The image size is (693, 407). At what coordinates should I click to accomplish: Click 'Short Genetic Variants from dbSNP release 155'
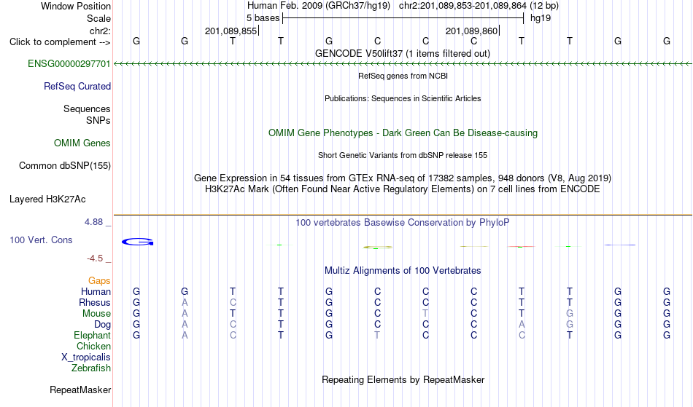tap(403, 155)
